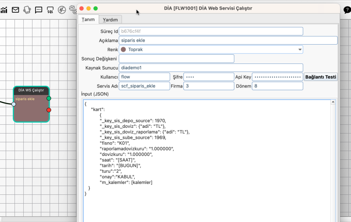Switch to the Tanım tab
The height and width of the screenshot is (222, 351).
click(x=88, y=20)
